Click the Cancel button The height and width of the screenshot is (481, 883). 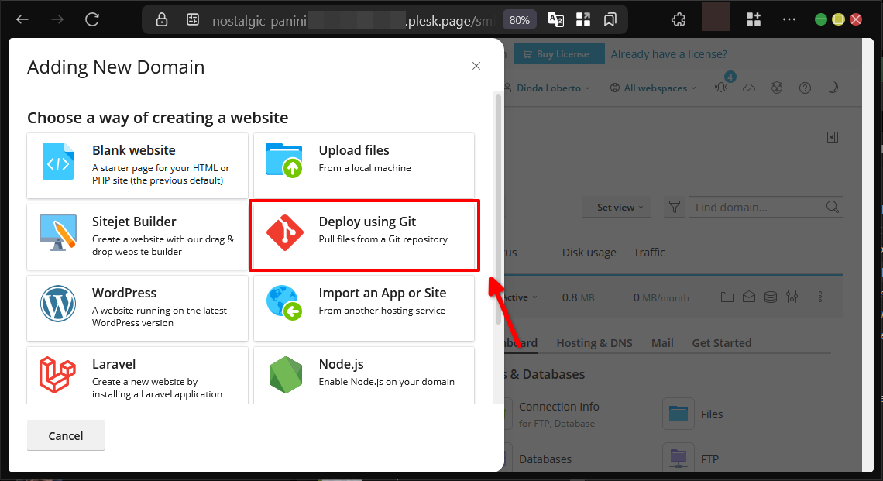[x=66, y=435]
